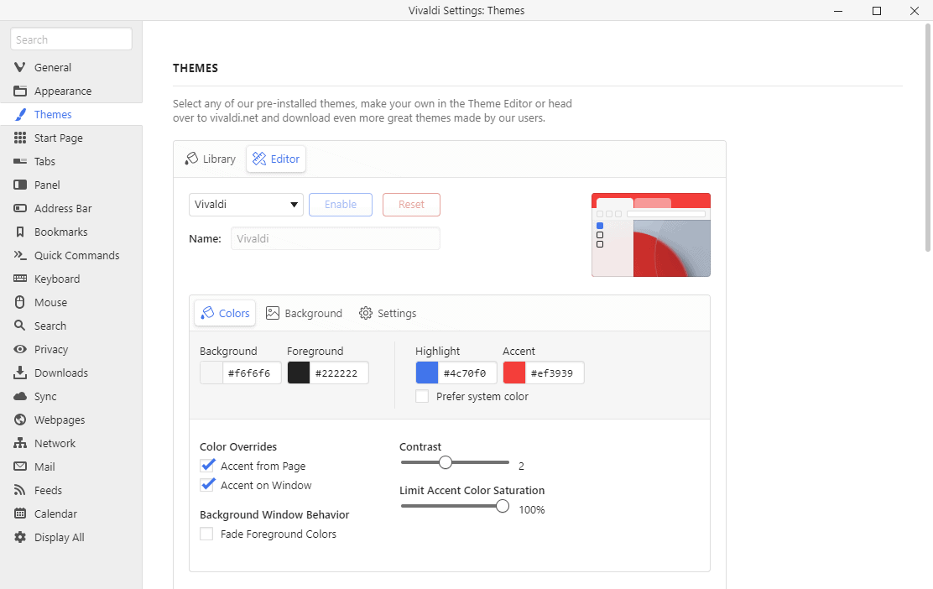Select Themes in the sidebar
933x589 pixels.
pos(52,113)
